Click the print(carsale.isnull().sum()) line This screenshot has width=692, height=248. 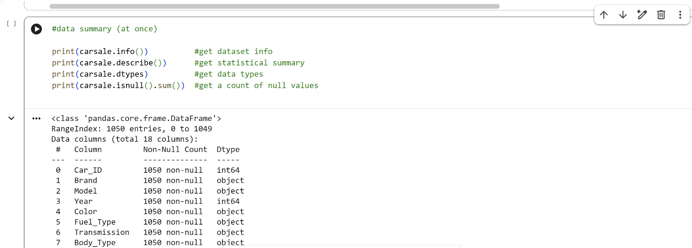pyautogui.click(x=118, y=86)
